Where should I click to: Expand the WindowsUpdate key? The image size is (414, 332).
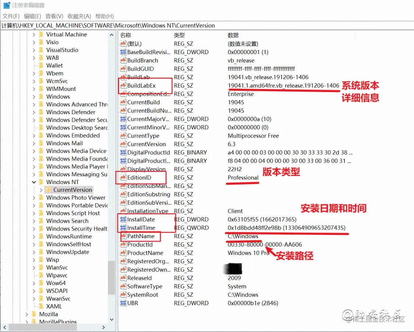pyautogui.click(x=34, y=252)
